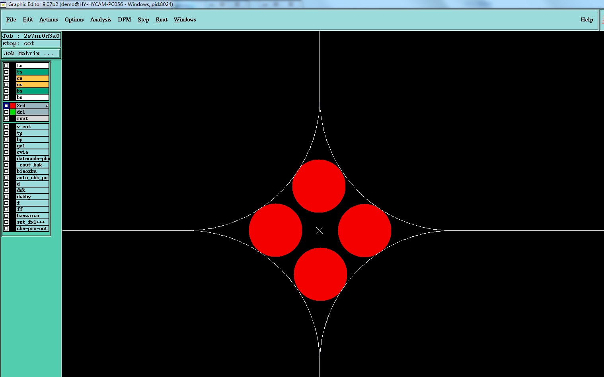Select the layer name '2rd'
This screenshot has height=377, width=604.
(x=32, y=106)
